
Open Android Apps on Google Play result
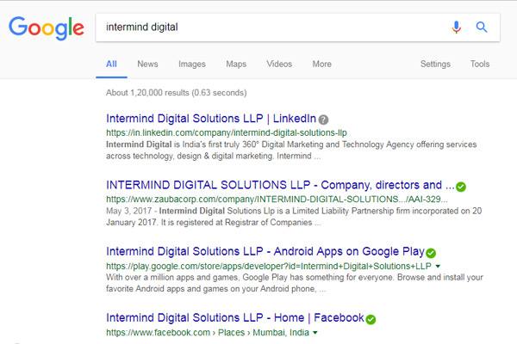click(265, 251)
